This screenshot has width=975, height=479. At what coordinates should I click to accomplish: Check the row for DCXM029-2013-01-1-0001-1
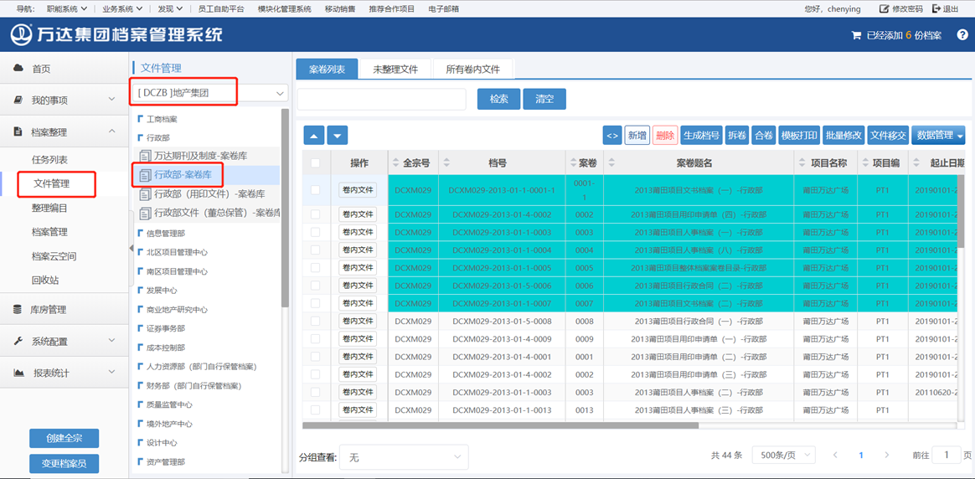pos(315,190)
